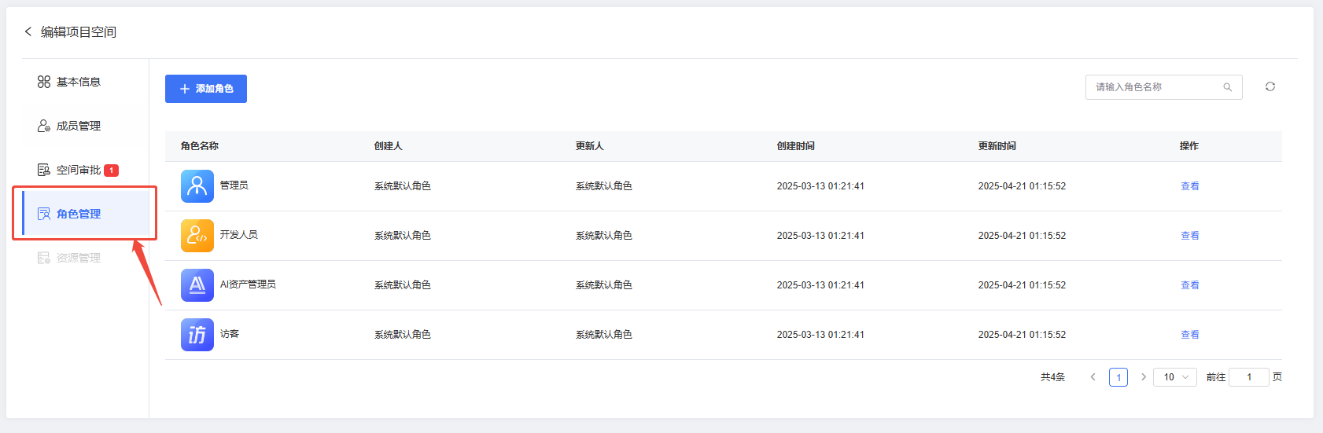This screenshot has width=1323, height=433.
Task: Click the 开发人员 role avatar icon
Action: pos(197,236)
